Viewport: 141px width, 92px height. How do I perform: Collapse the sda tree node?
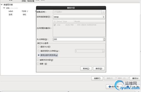pyautogui.click(x=4, y=8)
